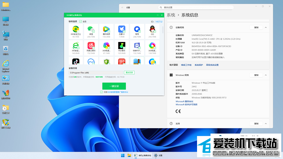Select the 腾讯视频 app icon

coord(106,29)
